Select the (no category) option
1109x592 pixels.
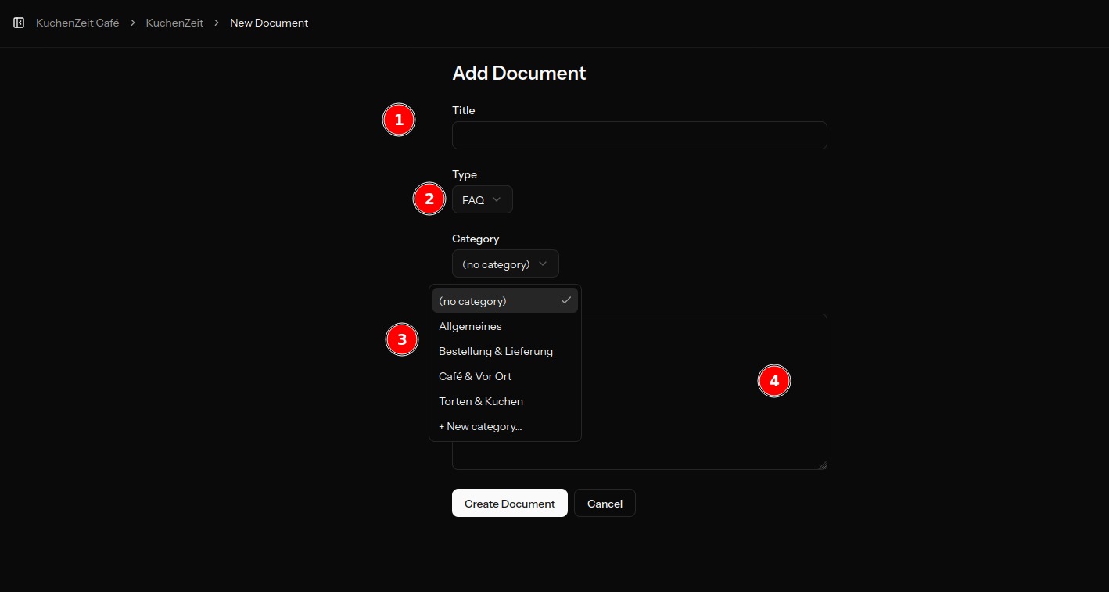pyautogui.click(x=505, y=300)
